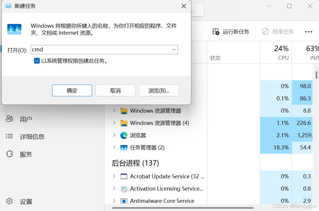Click the Run dialog icon in the New Task title bar

(x=8, y=6)
